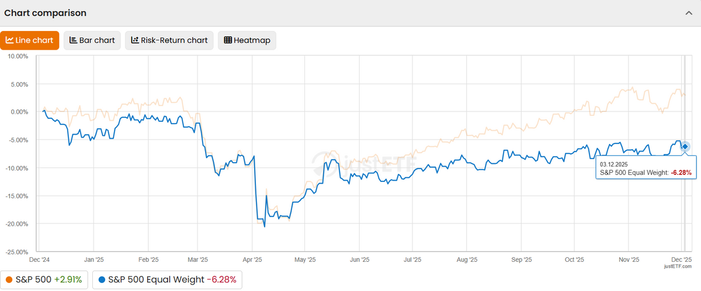Click the blue diamond data point marker

click(685, 146)
